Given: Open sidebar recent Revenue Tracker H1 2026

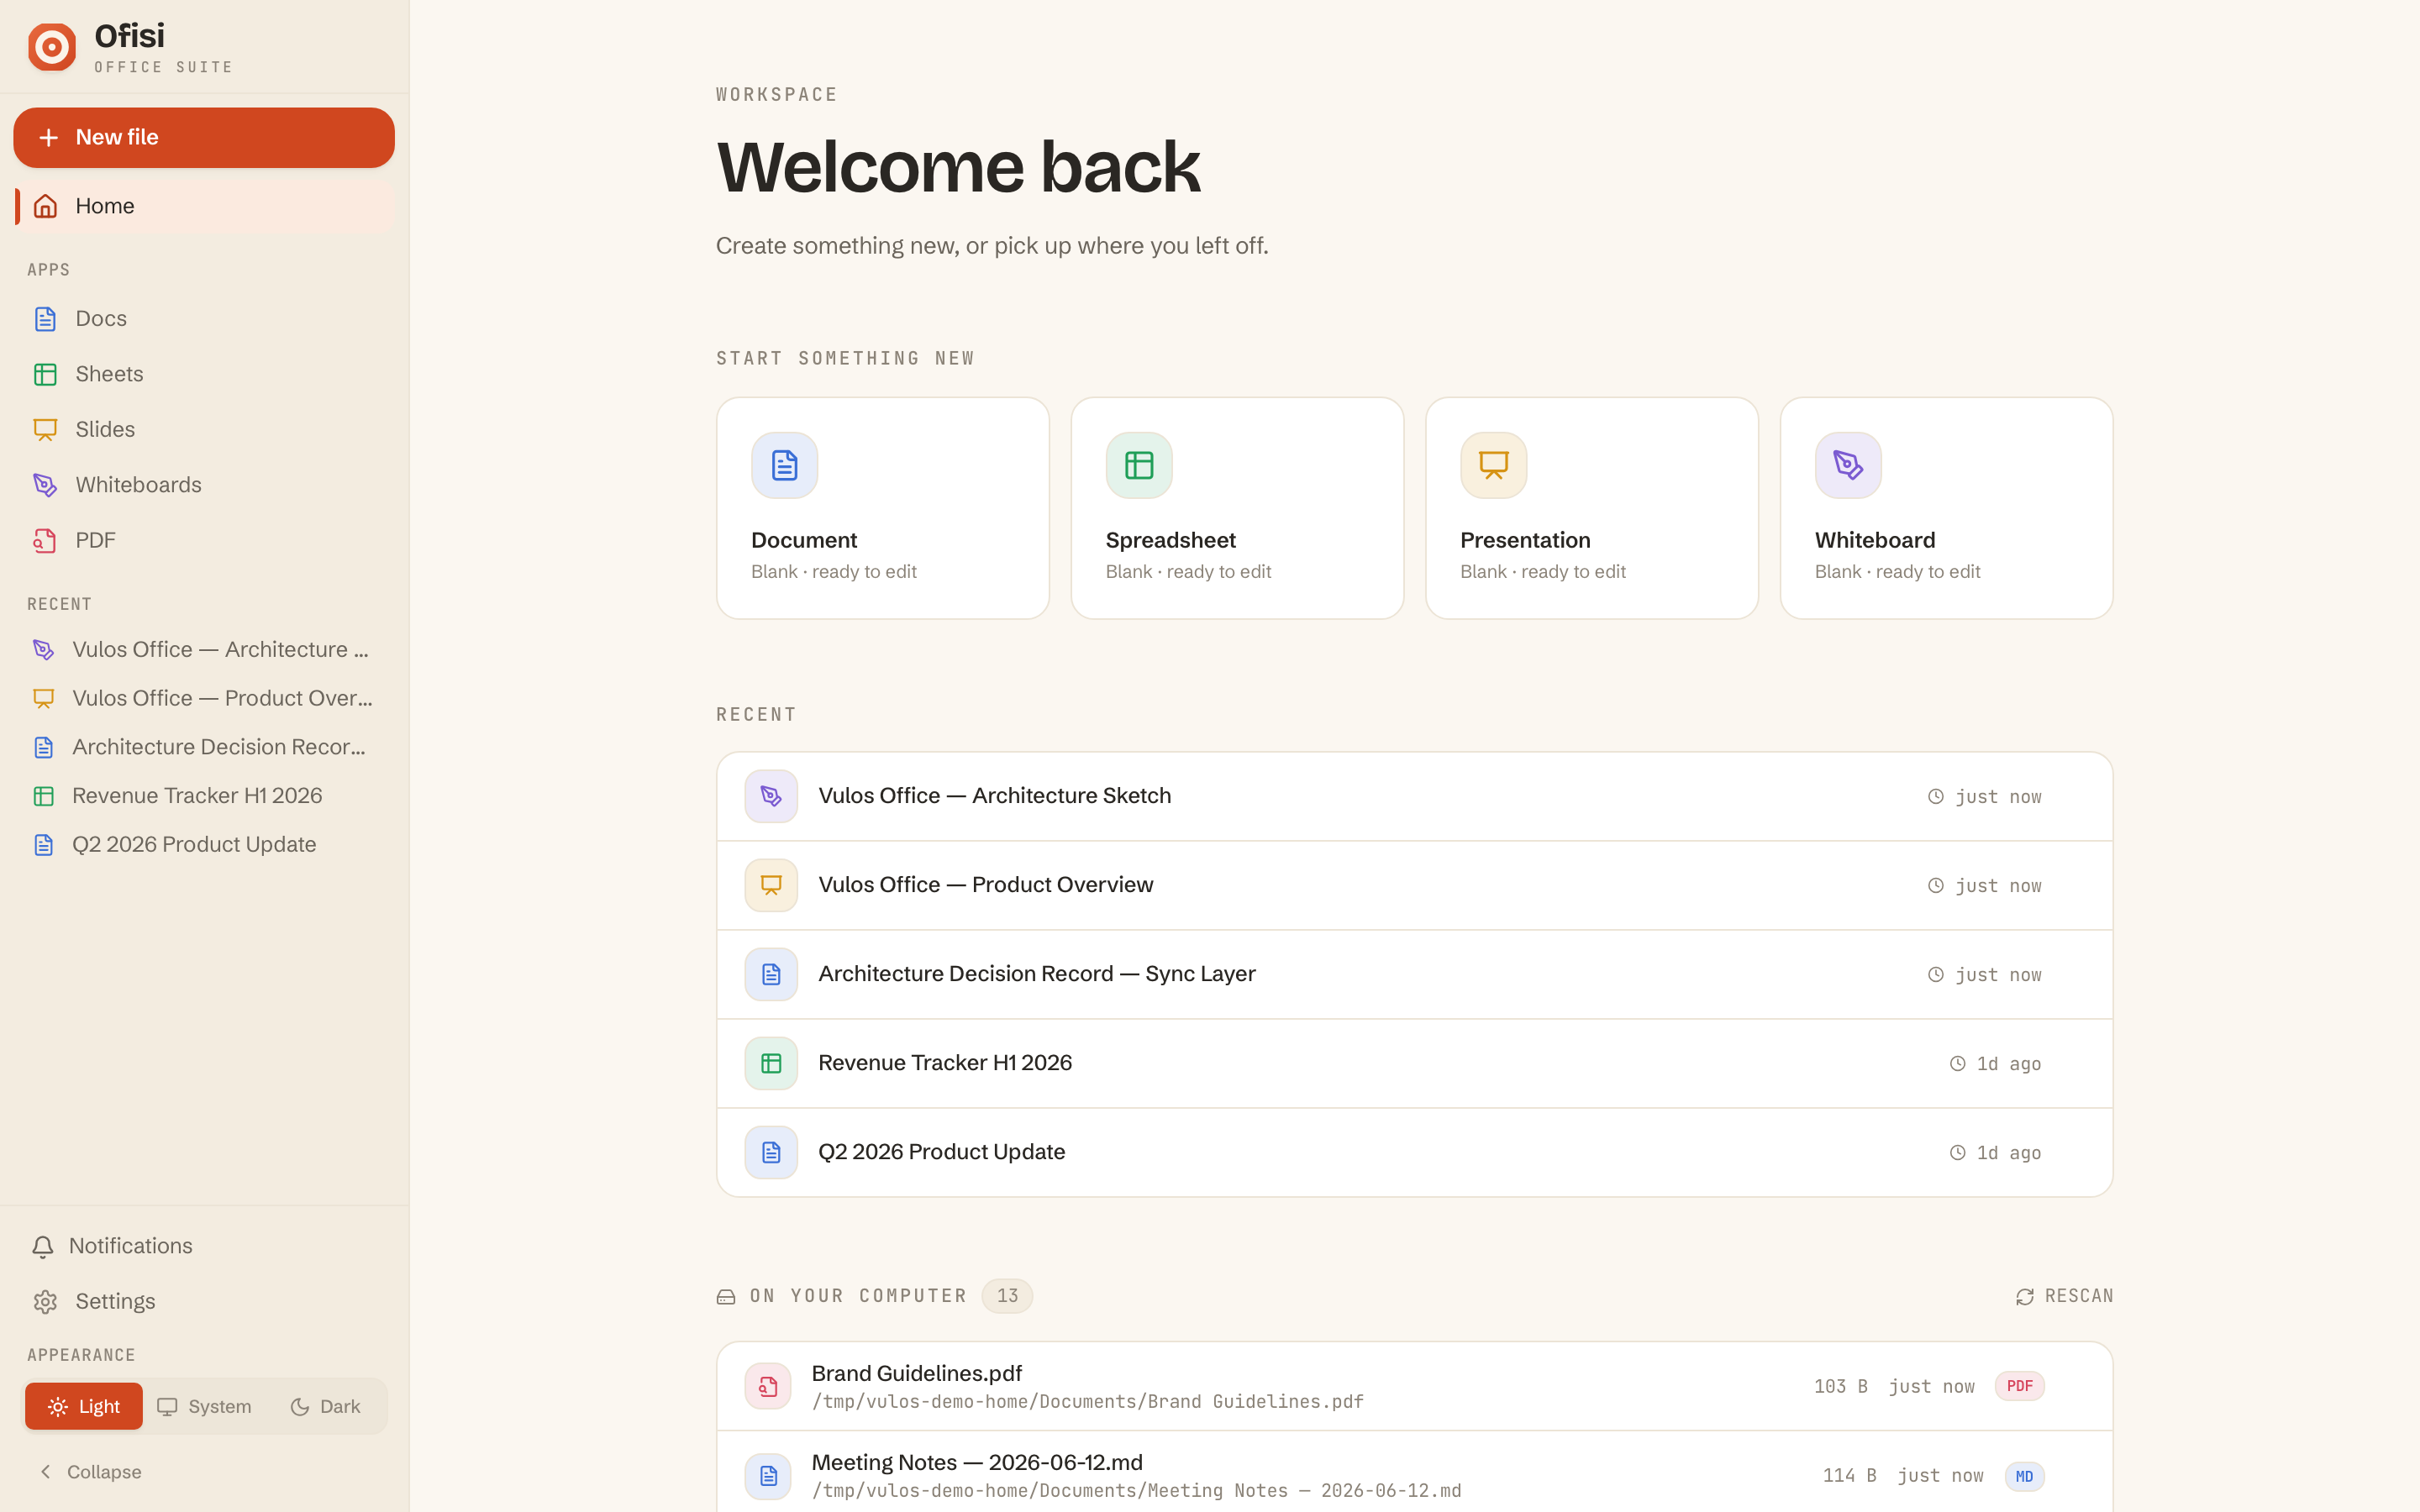Looking at the screenshot, I should tap(204, 796).
